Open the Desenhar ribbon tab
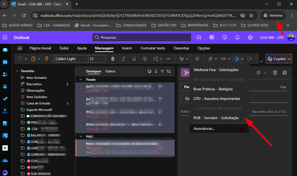 pos(182,48)
